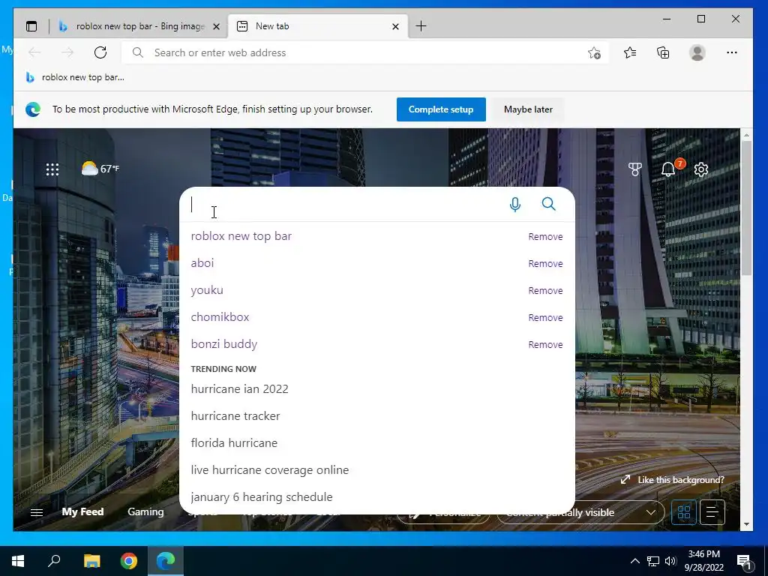Screen dimensions: 768x576
Task: Open the Gaming feed tab
Action: coord(145,511)
